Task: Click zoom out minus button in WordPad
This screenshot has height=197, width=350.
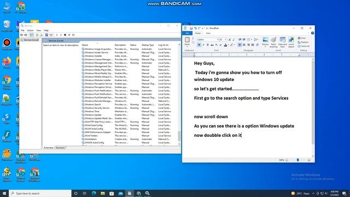Action: coord(287,160)
